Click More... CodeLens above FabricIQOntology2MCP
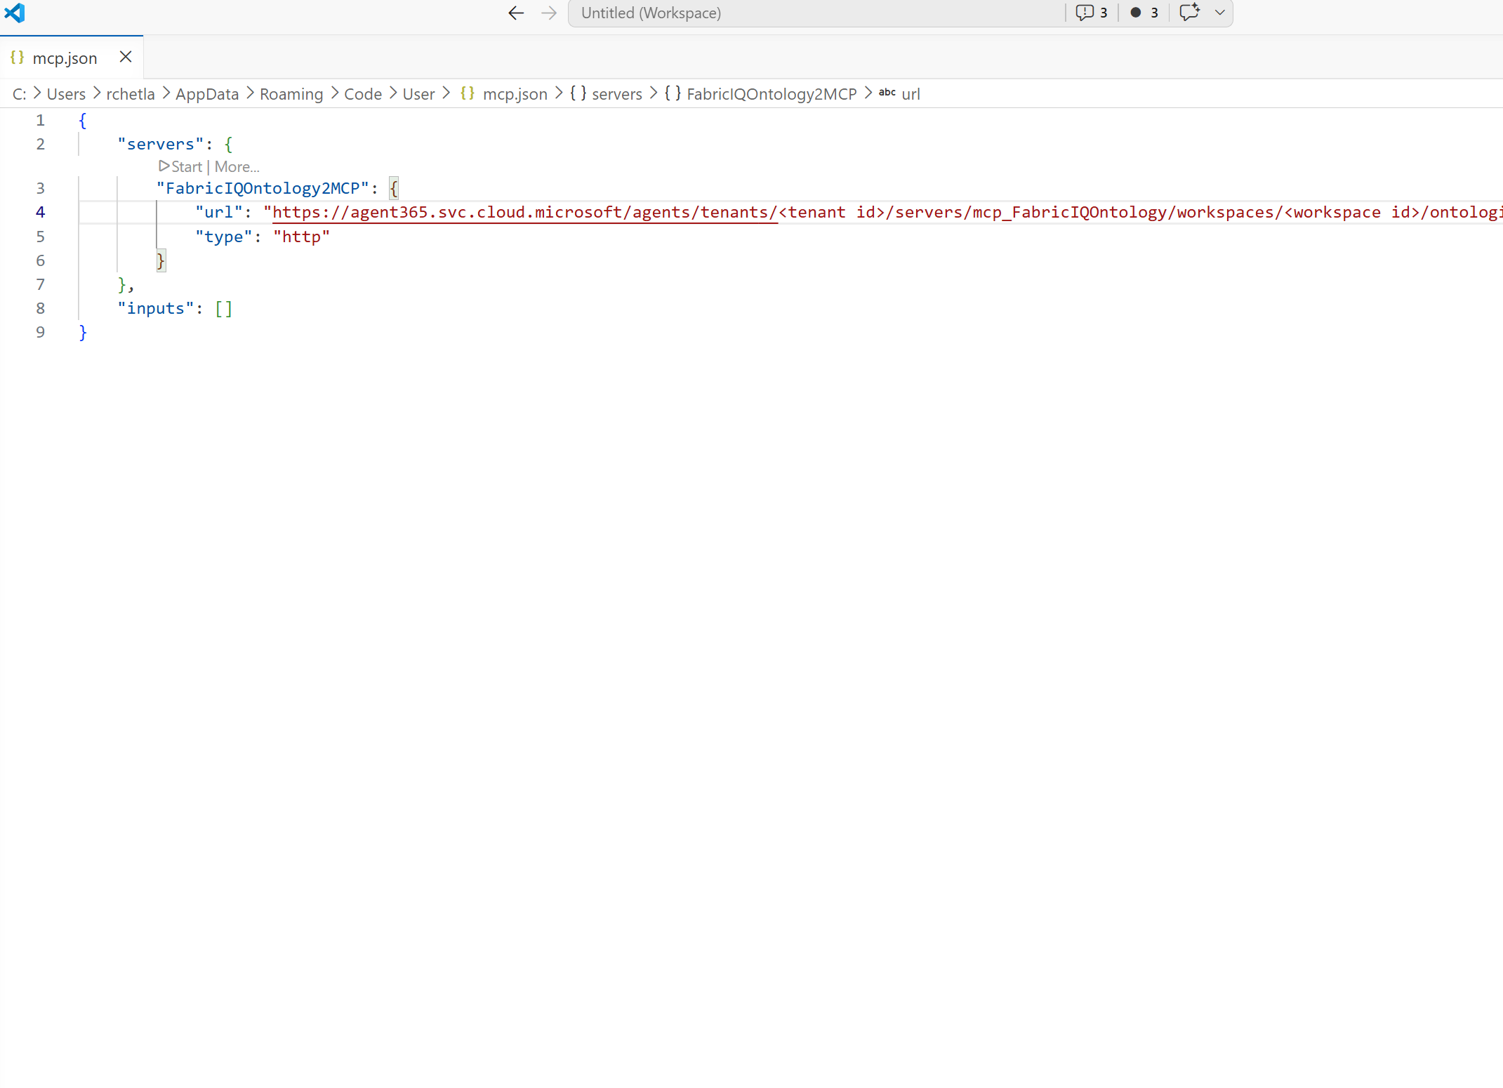This screenshot has width=1503, height=1088. point(237,167)
